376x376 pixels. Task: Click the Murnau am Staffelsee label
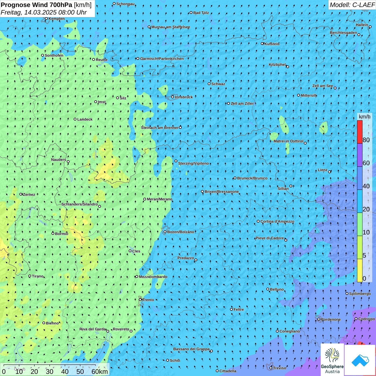(171, 27)
